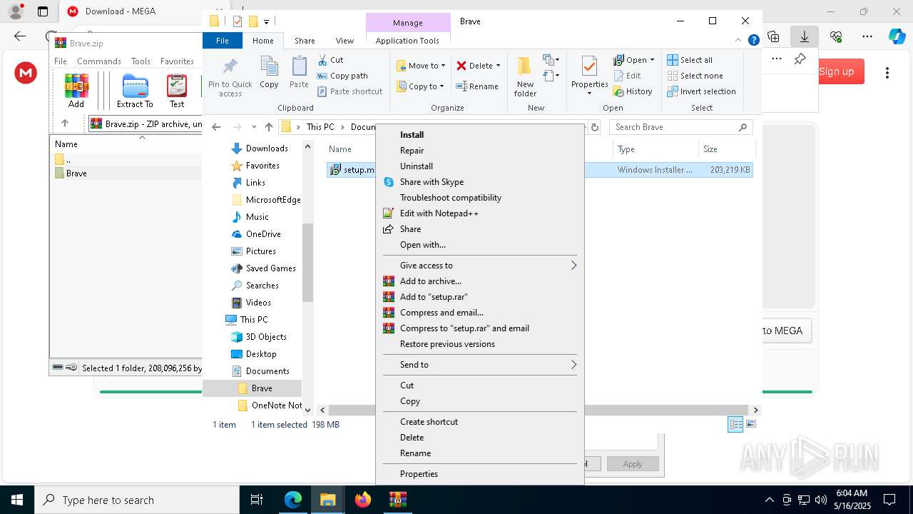Image resolution: width=913 pixels, height=514 pixels.
Task: Click Create shortcut in context menu
Action: (429, 421)
